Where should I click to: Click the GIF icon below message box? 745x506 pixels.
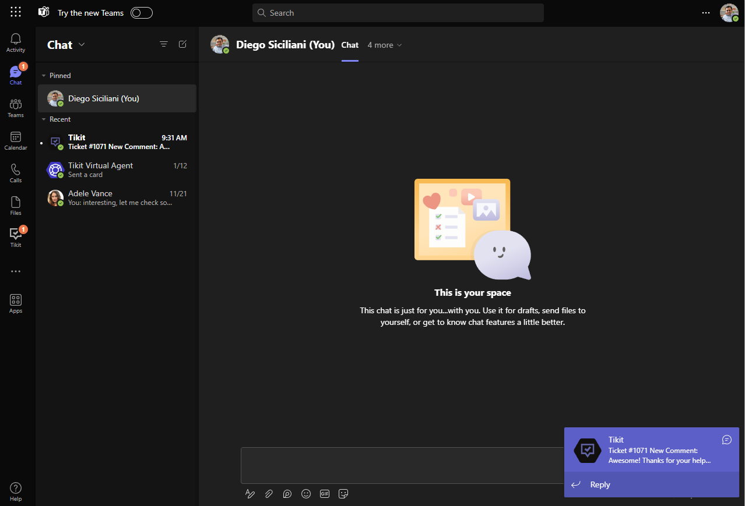coord(325,494)
